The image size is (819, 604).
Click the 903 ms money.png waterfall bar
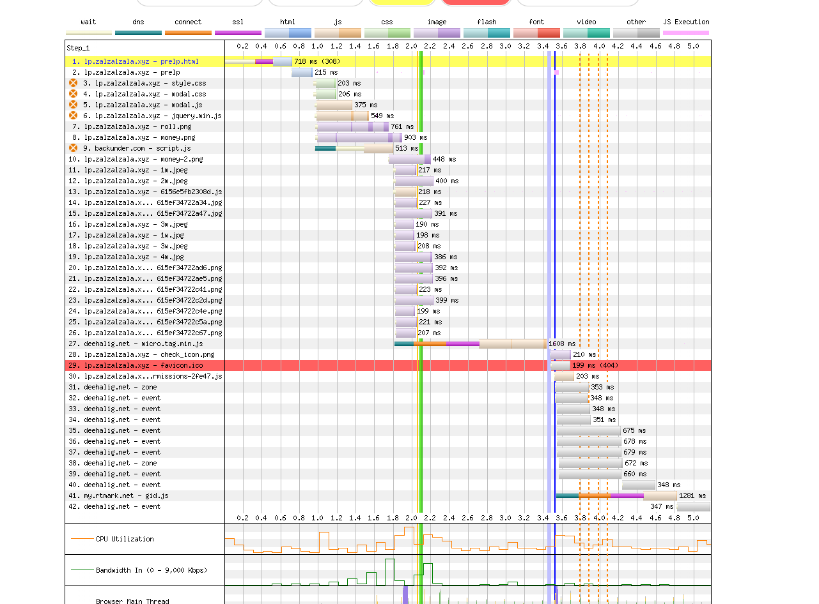tap(359, 138)
